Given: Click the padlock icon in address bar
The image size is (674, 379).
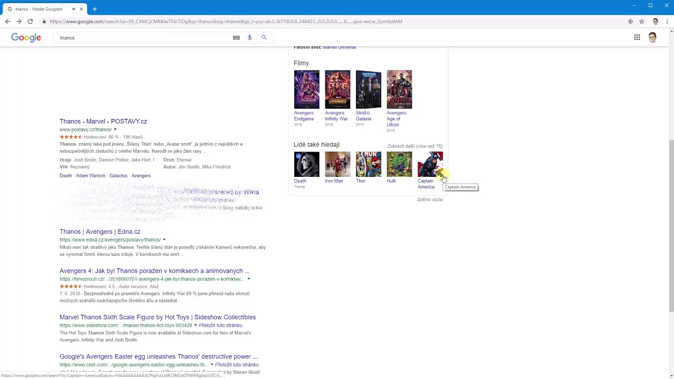Looking at the screenshot, I should (x=44, y=22).
